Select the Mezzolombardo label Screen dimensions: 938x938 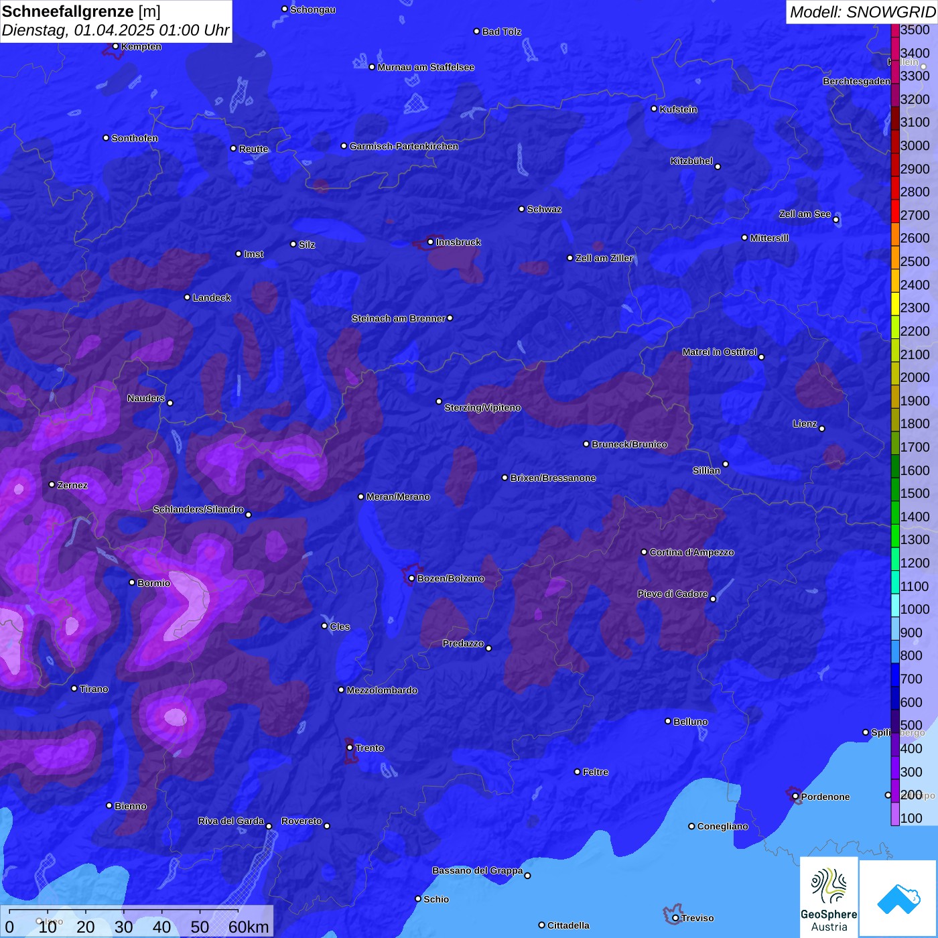[382, 690]
